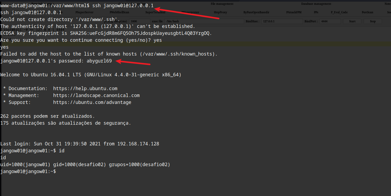The image size is (391, 196).
Task: Switch to the SuperTerminal tab
Action: (155, 12)
